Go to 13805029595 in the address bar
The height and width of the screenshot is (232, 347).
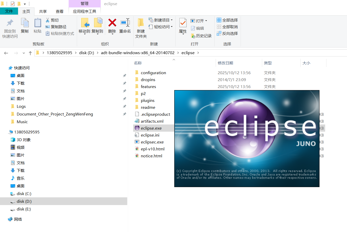pyautogui.click(x=59, y=53)
